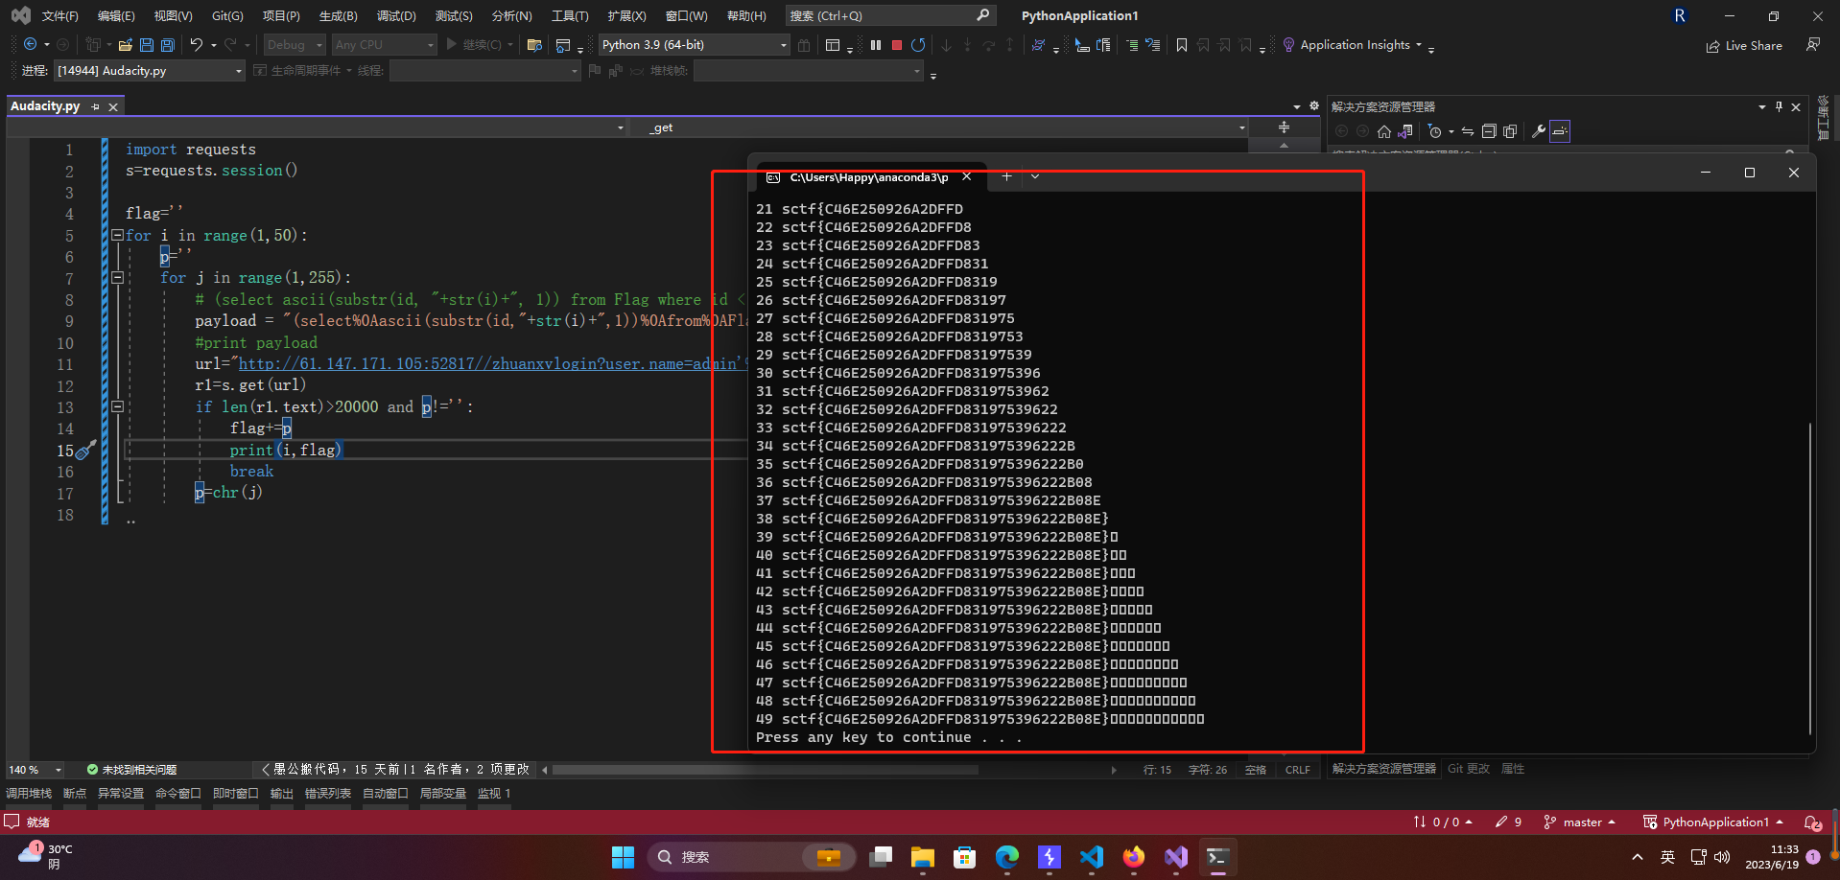Open Firefox from the taskbar
The width and height of the screenshot is (1840, 880).
click(x=1134, y=857)
